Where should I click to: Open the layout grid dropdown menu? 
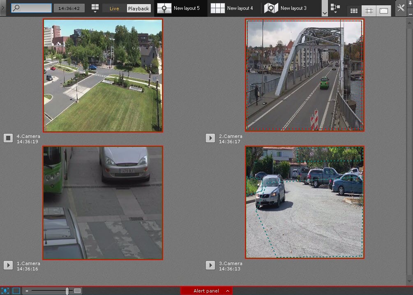[x=95, y=8]
